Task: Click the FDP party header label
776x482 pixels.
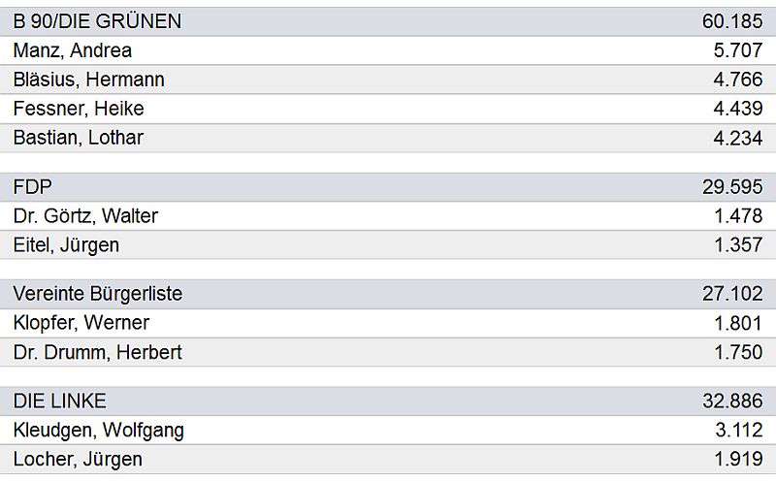Action: (33, 187)
